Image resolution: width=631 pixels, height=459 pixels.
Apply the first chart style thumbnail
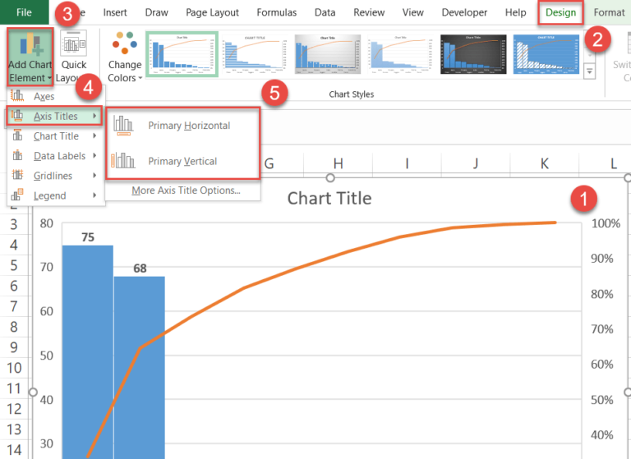[182, 54]
